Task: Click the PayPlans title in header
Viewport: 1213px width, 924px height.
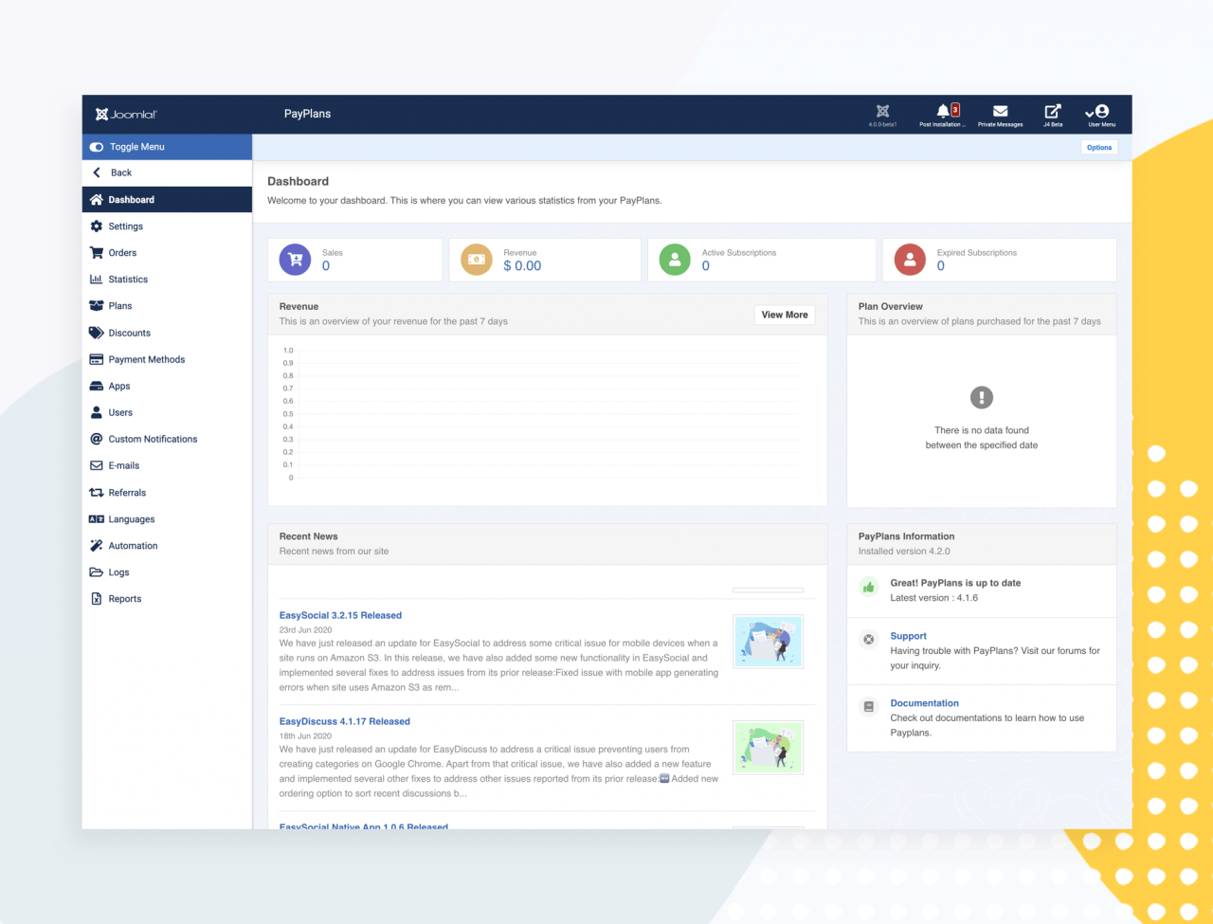Action: pyautogui.click(x=308, y=114)
